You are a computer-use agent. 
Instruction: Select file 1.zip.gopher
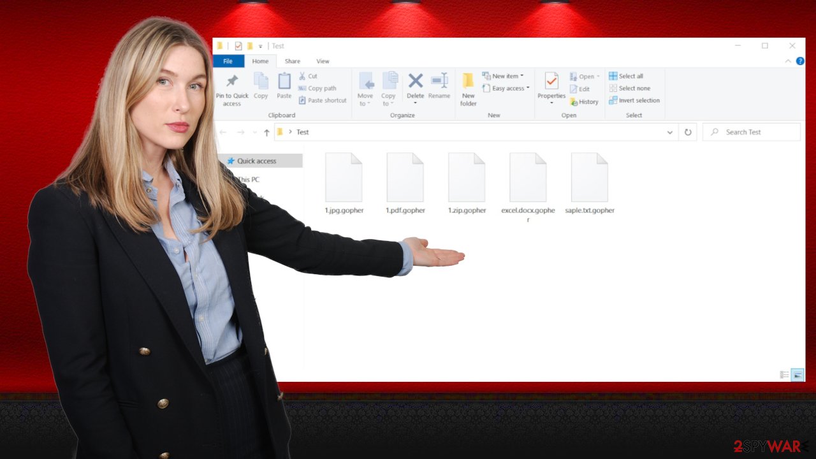[467, 184]
